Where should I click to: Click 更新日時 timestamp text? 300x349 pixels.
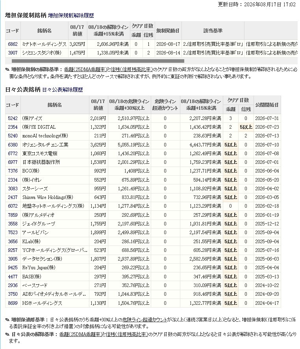[x=257, y=4]
